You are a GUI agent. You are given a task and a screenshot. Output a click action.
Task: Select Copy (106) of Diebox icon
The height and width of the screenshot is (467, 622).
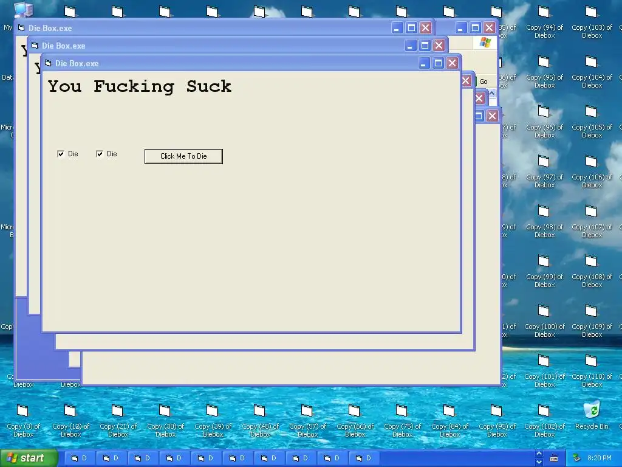(592, 172)
